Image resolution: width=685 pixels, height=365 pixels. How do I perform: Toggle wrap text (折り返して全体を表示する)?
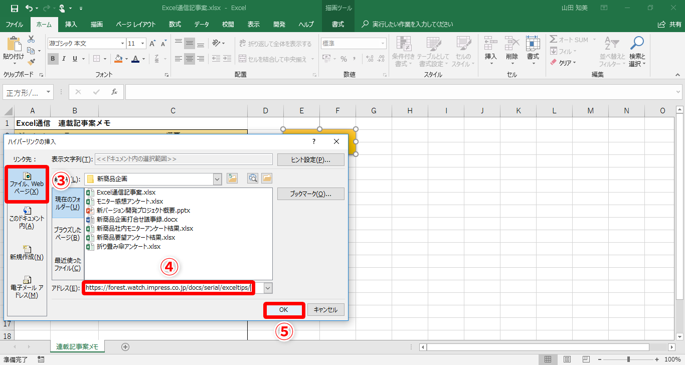tap(276, 44)
